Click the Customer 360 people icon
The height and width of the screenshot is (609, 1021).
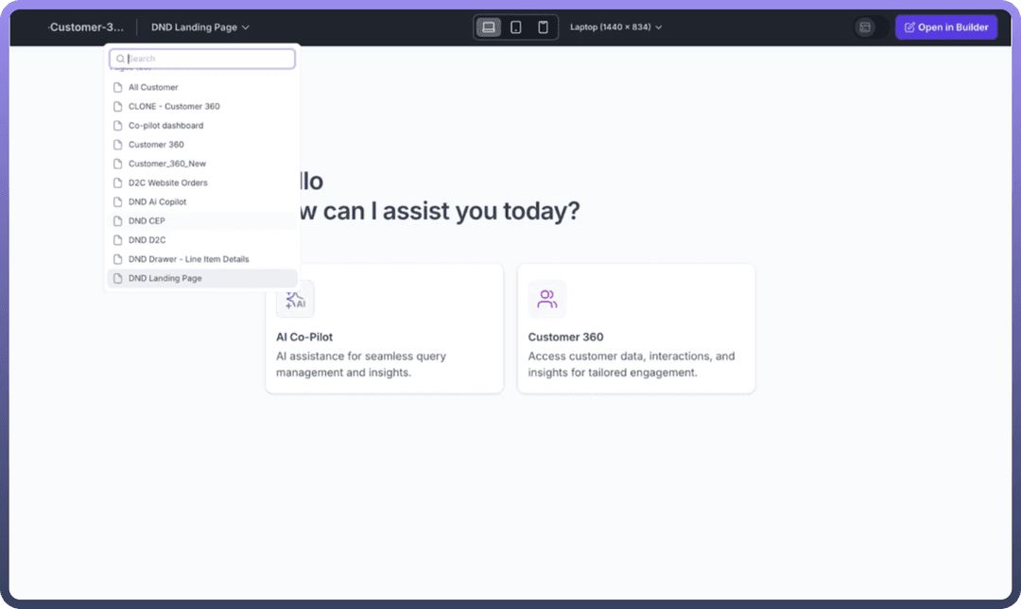tap(547, 300)
